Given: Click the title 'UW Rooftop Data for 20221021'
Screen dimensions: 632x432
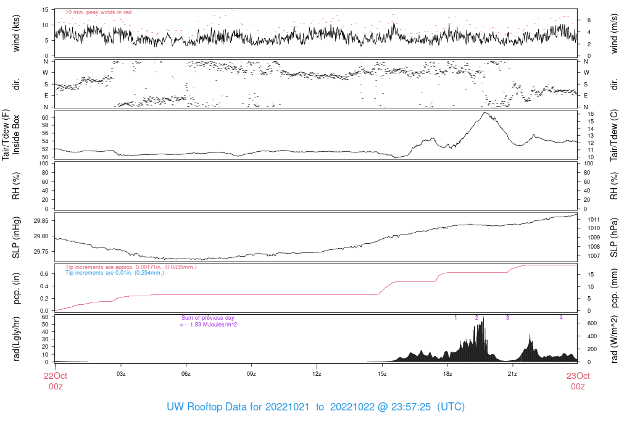Looking at the screenshot, I should pos(238,407).
